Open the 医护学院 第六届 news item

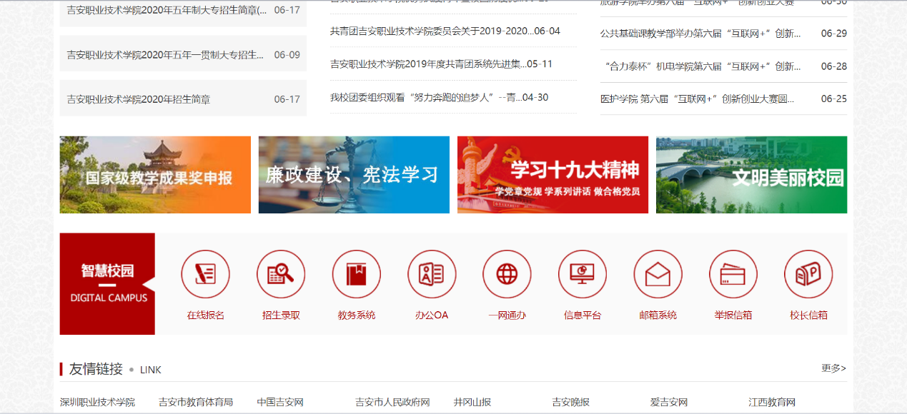coord(698,99)
